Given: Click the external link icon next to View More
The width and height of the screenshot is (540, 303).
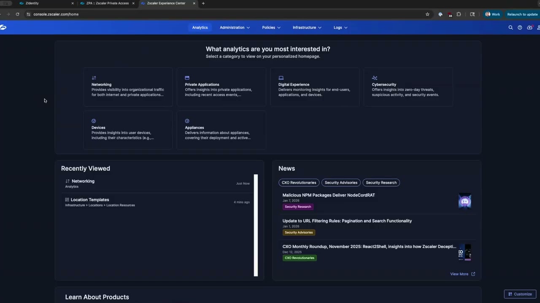Looking at the screenshot, I should [x=473, y=274].
